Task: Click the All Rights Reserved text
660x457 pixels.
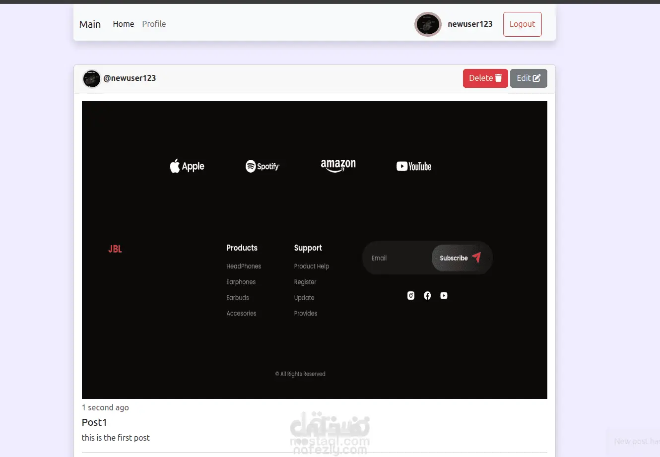Action: 300,374
